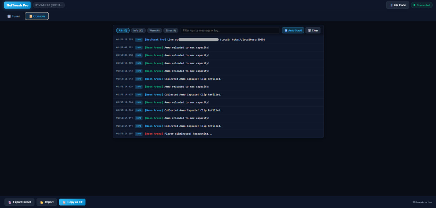Click the '(Local: http://localhost:8000)' text
This screenshot has height=208, width=436.
click(x=242, y=40)
